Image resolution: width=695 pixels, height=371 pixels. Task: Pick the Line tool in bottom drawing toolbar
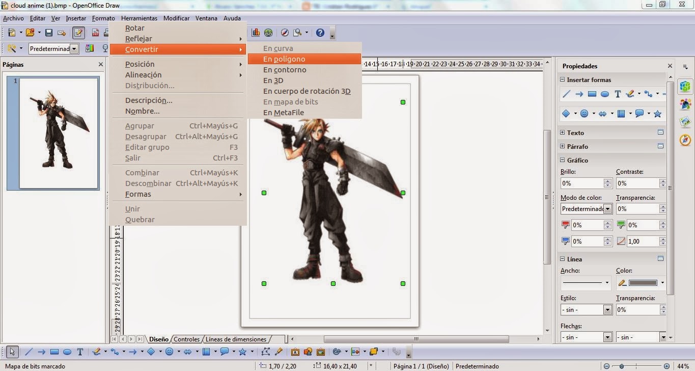click(29, 352)
